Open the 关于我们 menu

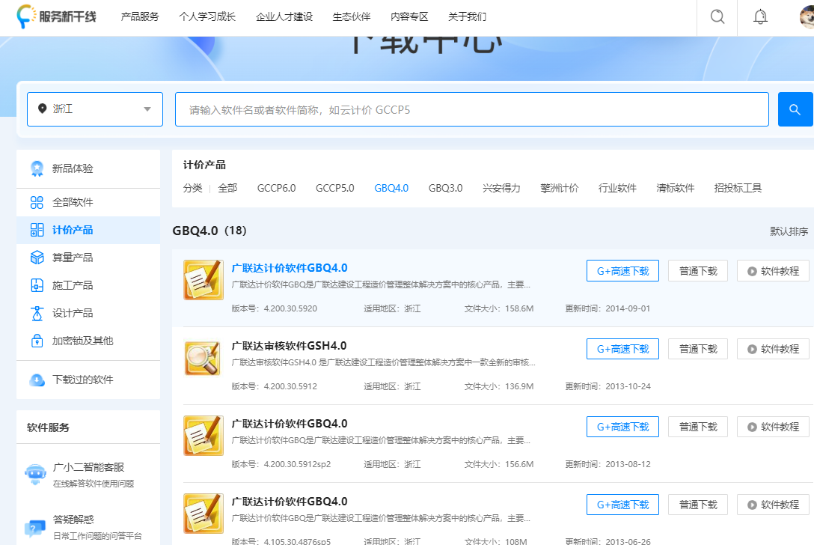pos(467,16)
